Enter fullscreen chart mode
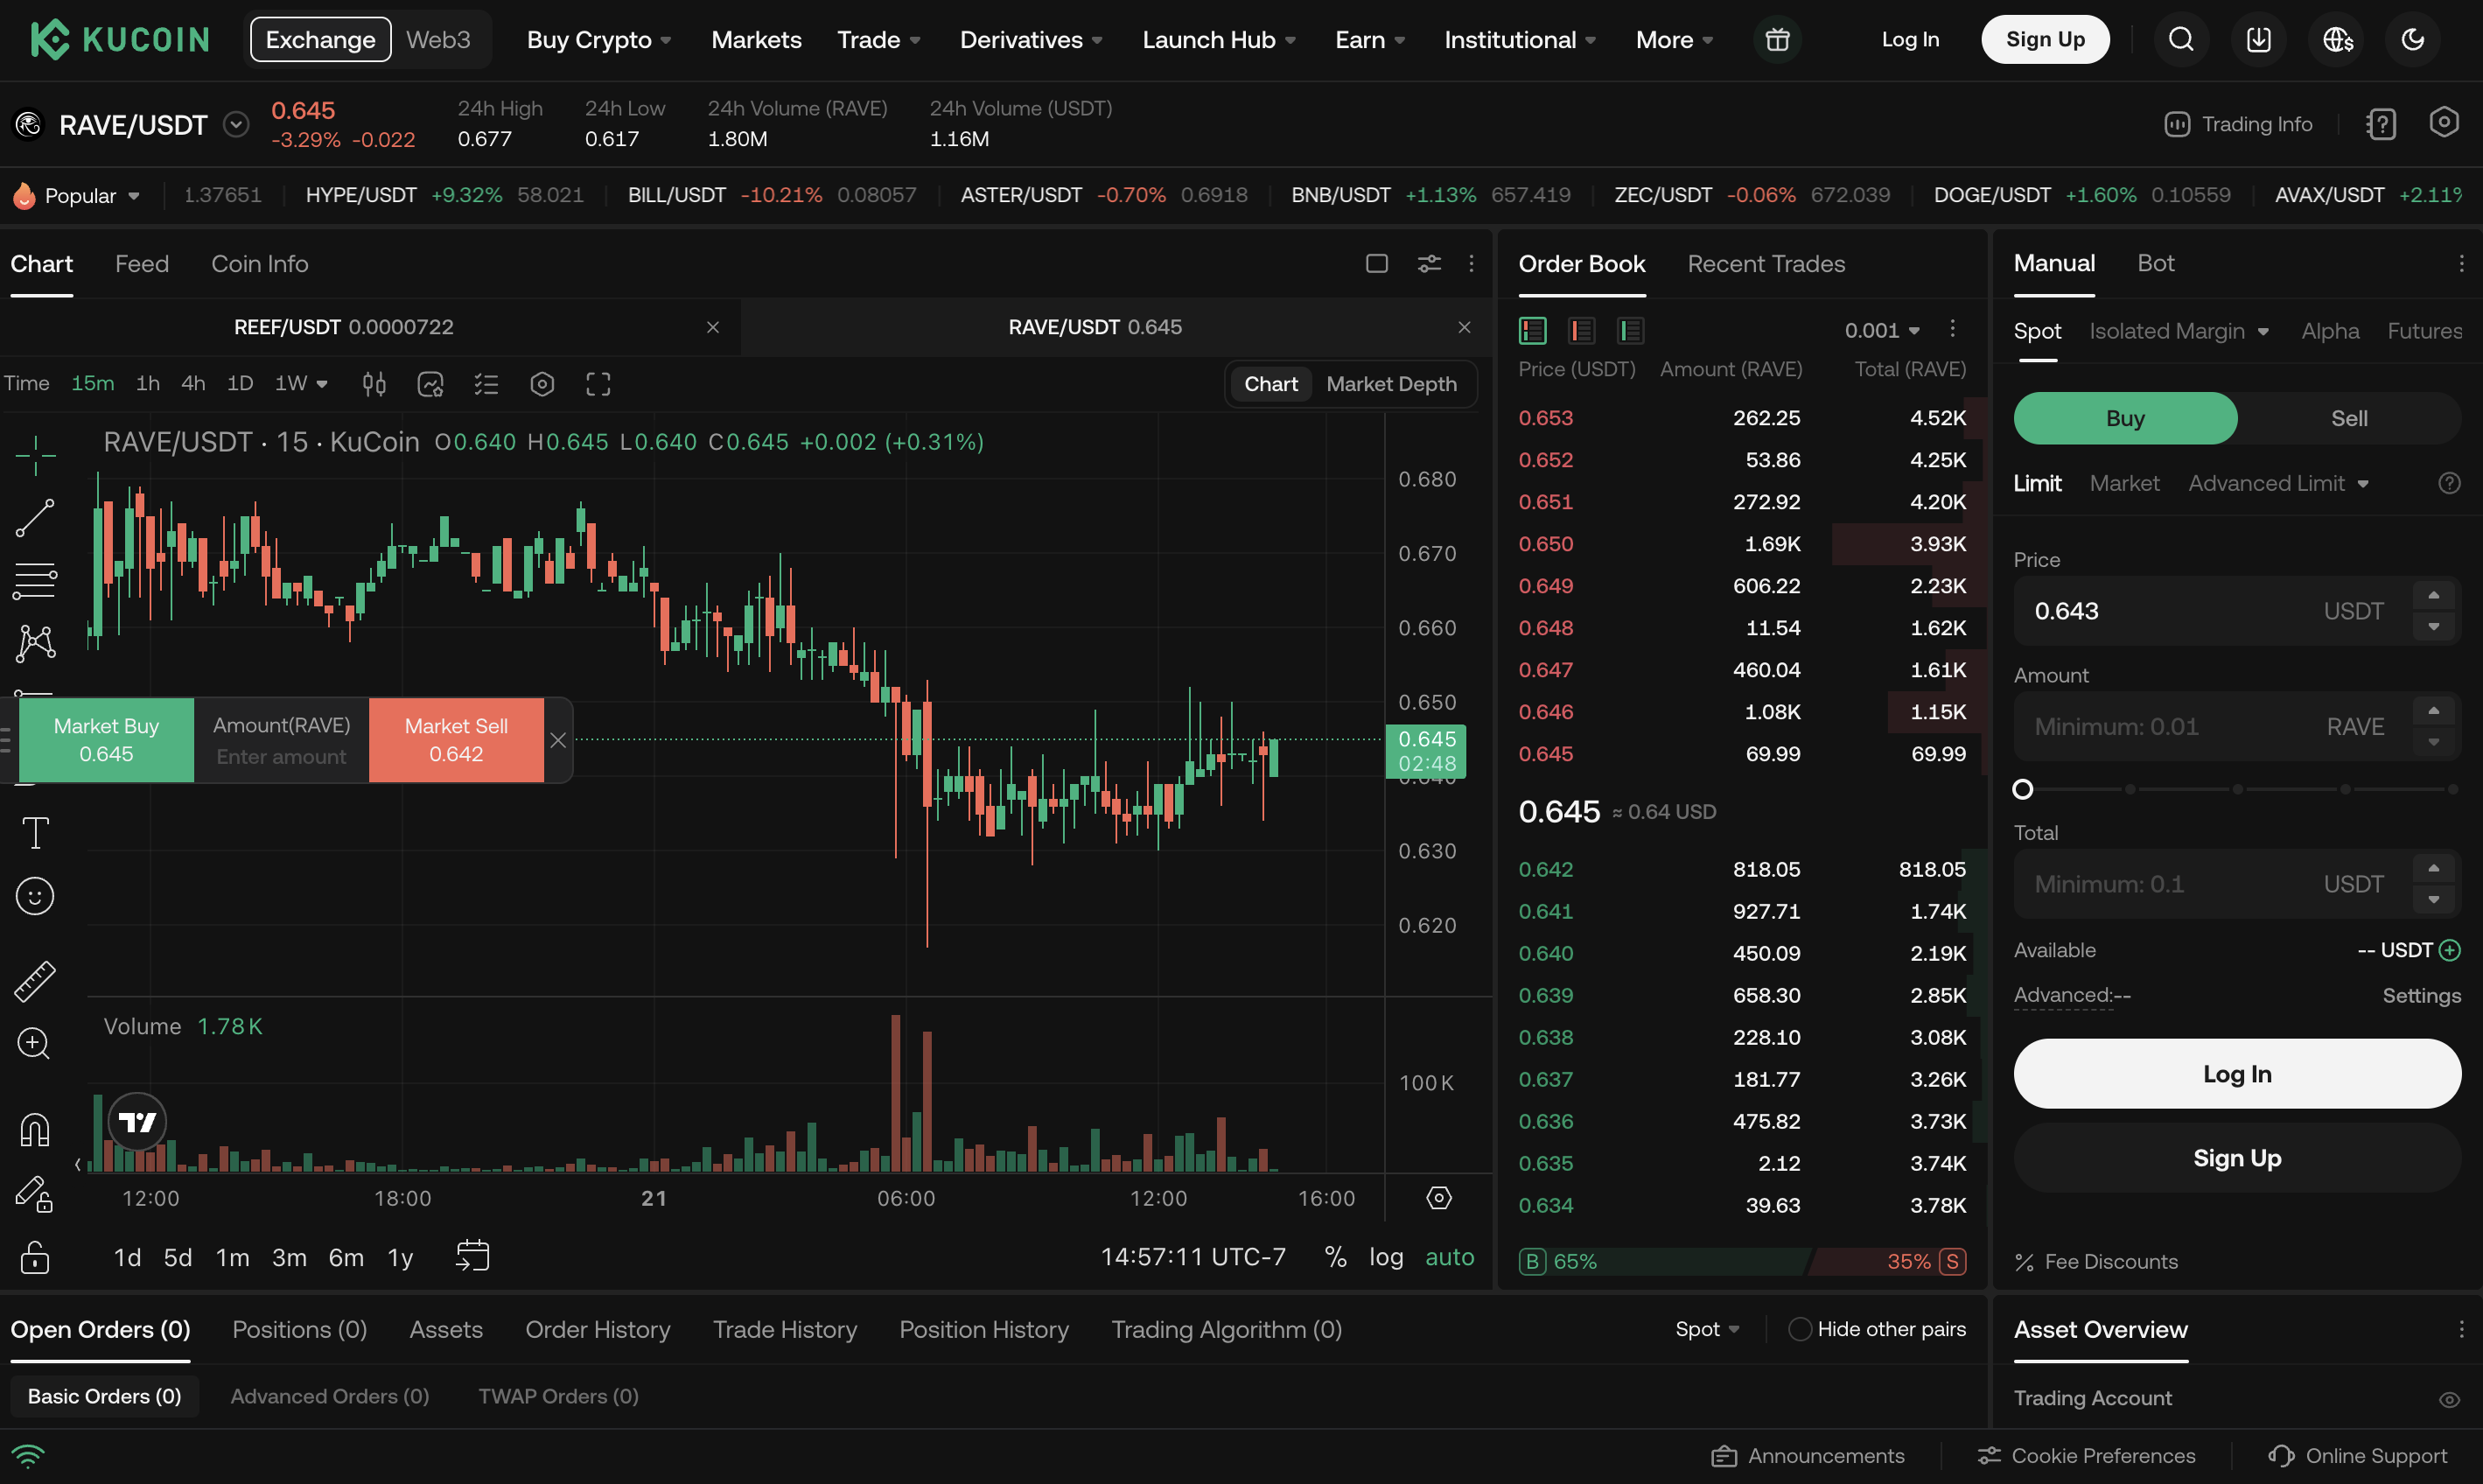This screenshot has height=1484, width=2483. point(598,384)
